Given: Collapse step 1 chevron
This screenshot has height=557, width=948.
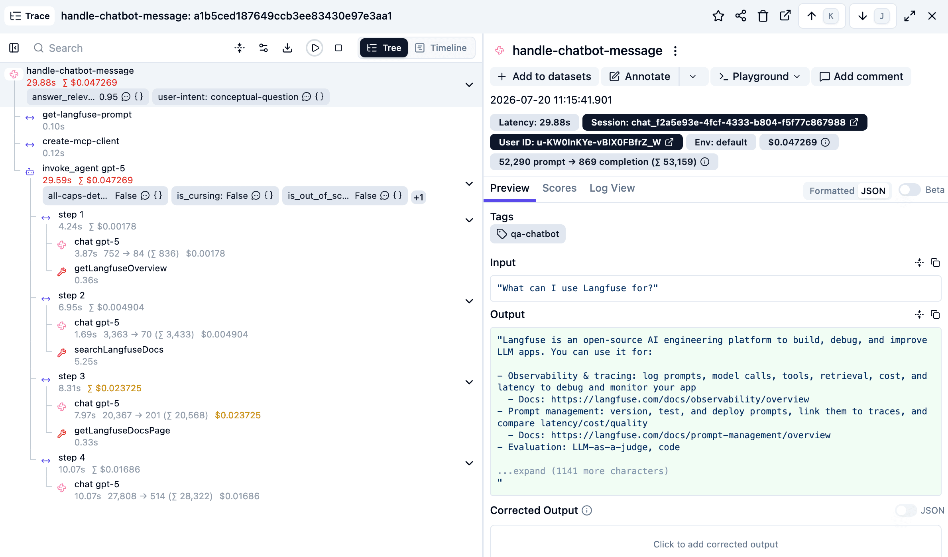Looking at the screenshot, I should click(469, 220).
